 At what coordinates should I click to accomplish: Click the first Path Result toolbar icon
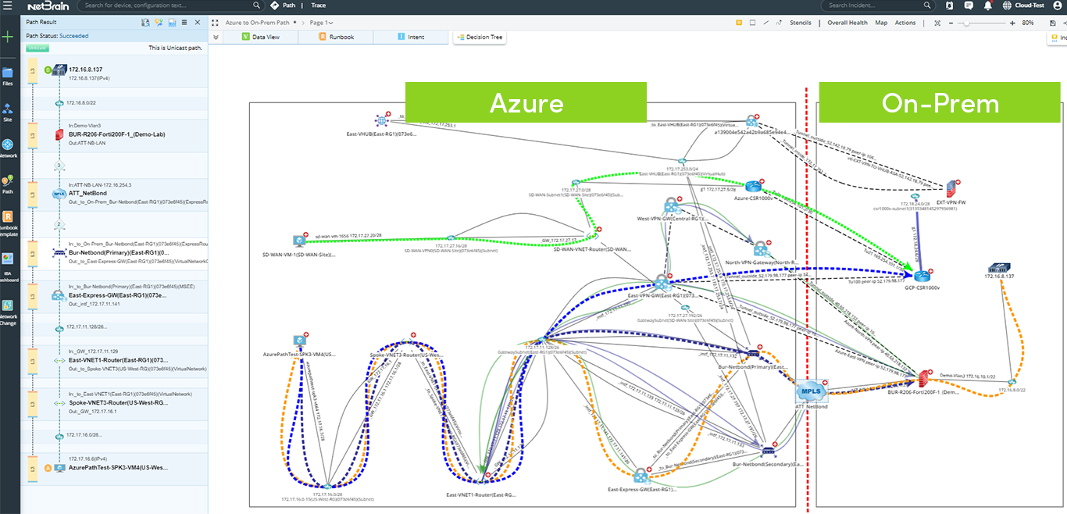pyautogui.click(x=145, y=23)
